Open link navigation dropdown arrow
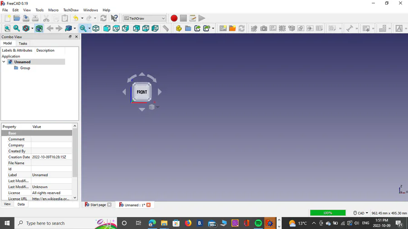This screenshot has height=229, width=408. [75, 29]
